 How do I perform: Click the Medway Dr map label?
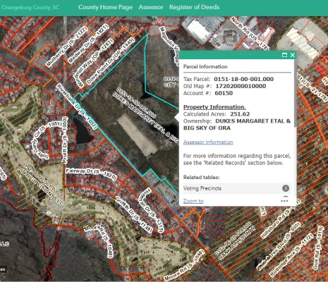[x=88, y=44]
